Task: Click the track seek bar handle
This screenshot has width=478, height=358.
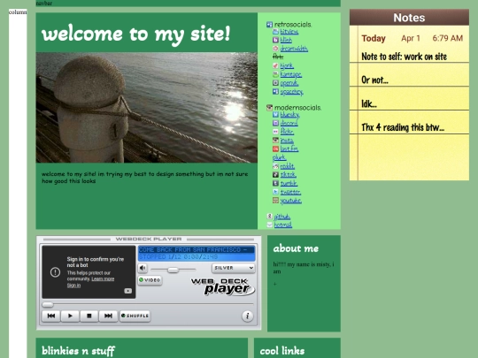Action: pos(48,304)
